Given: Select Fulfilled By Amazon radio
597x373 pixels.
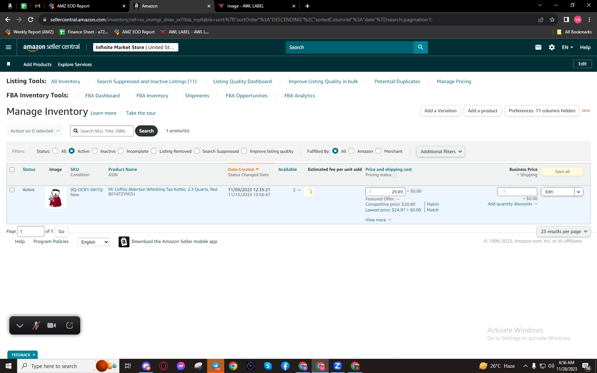Looking at the screenshot, I should 351,151.
